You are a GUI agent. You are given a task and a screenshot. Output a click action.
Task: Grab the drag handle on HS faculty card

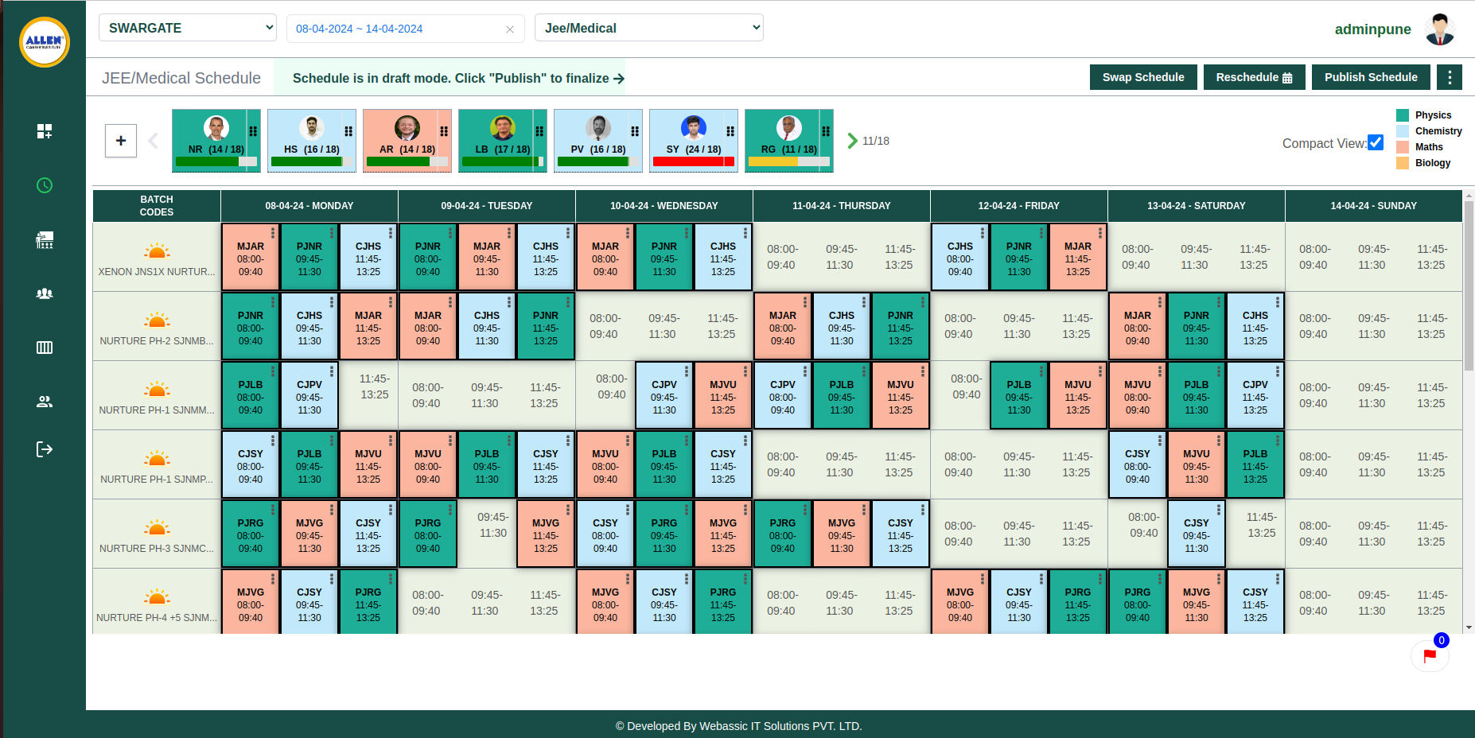(x=348, y=131)
